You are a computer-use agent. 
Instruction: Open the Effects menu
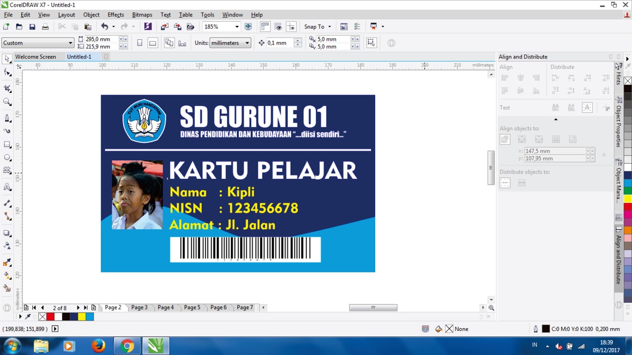(116, 15)
